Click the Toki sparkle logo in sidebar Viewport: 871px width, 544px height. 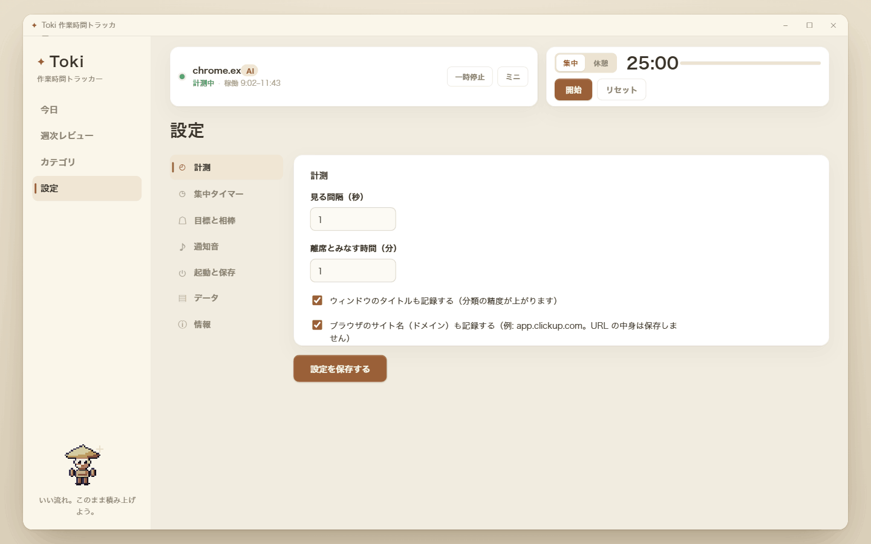tap(41, 62)
